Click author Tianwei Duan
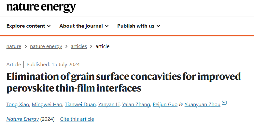254x125 pixels. [x=80, y=105]
